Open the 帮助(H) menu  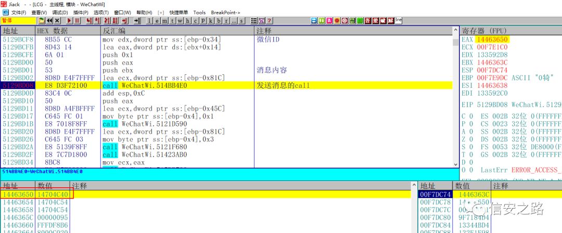144,12
